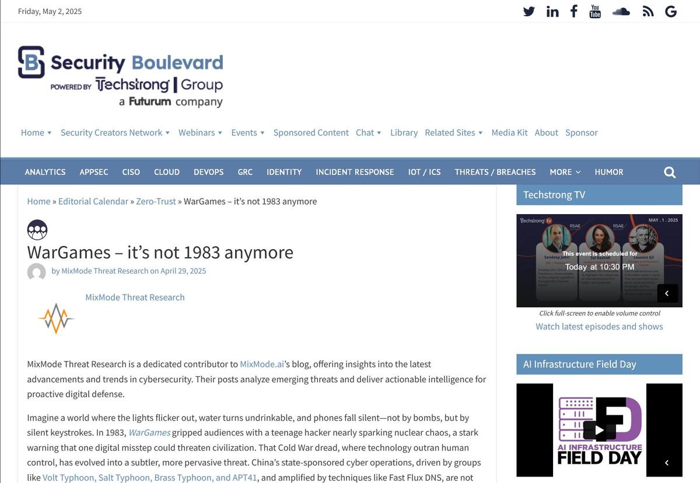Expand the MORE category dropdown
The width and height of the screenshot is (700, 483).
pos(565,172)
